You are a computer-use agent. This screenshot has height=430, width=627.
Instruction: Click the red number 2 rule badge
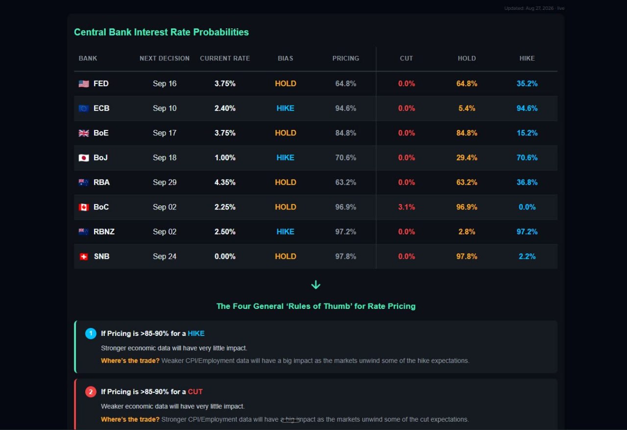point(91,392)
